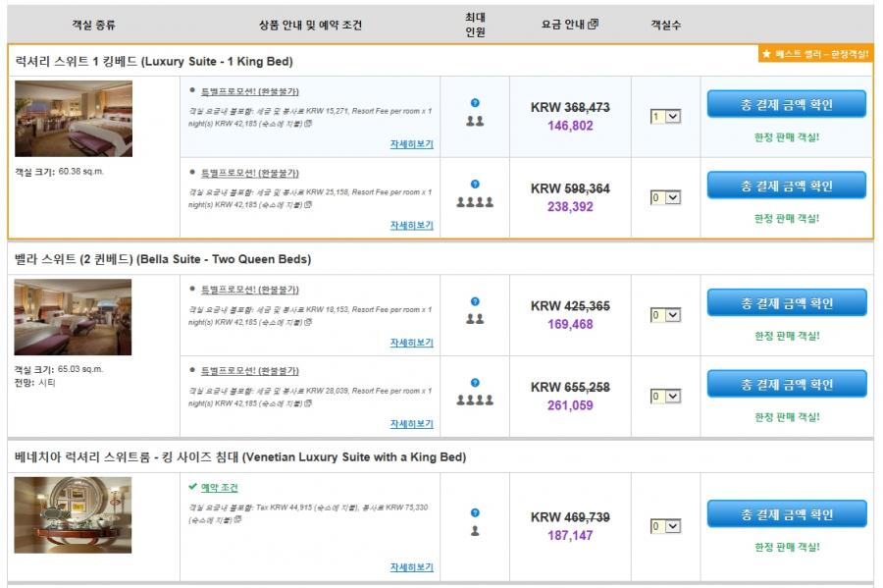Open room count dropdown for 261,059 rate

coord(665,398)
